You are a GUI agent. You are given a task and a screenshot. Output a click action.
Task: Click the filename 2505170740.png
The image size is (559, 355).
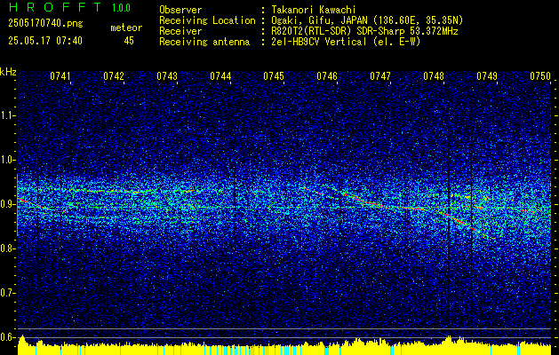pos(45,24)
